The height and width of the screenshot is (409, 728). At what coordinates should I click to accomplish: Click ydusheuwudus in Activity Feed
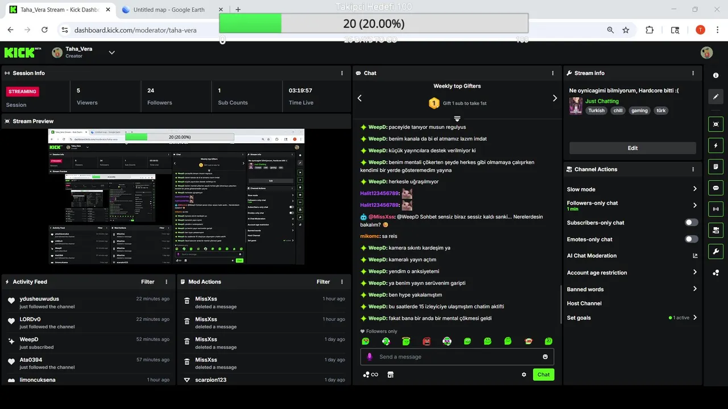click(39, 299)
